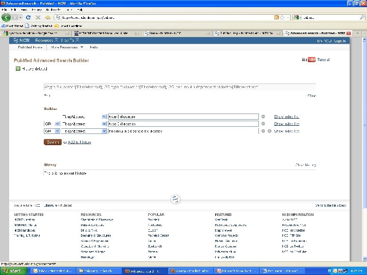Viewport: 367px width, 275px height.
Task: Open the NCBI Handbook footer link
Action: pos(24,230)
